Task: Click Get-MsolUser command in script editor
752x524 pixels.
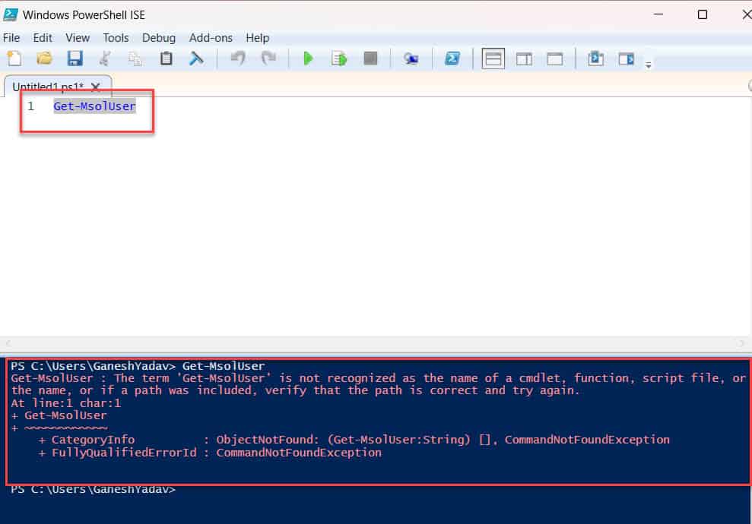Action: pos(94,106)
